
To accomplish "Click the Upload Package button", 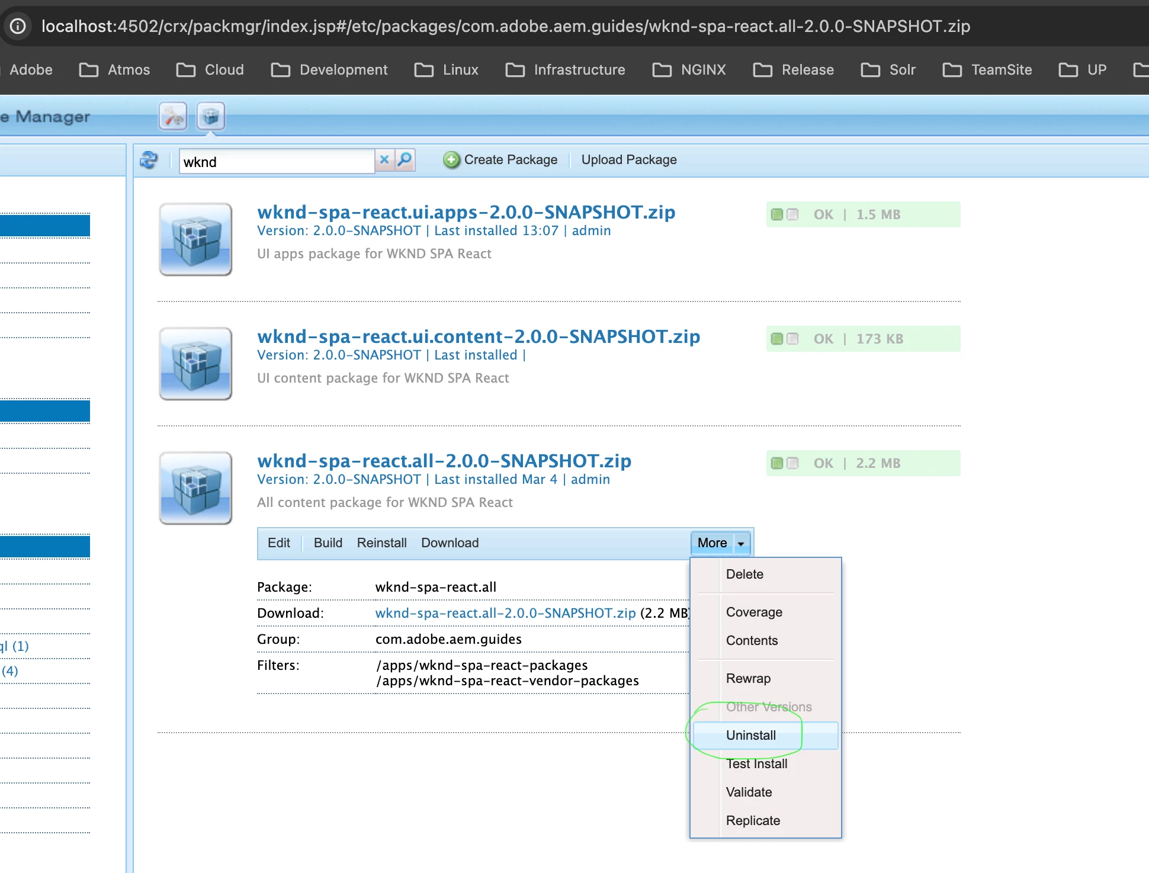I will click(628, 160).
